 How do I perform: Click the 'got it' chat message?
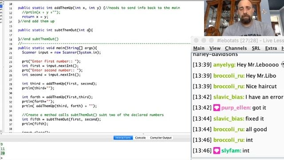click(x=259, y=108)
